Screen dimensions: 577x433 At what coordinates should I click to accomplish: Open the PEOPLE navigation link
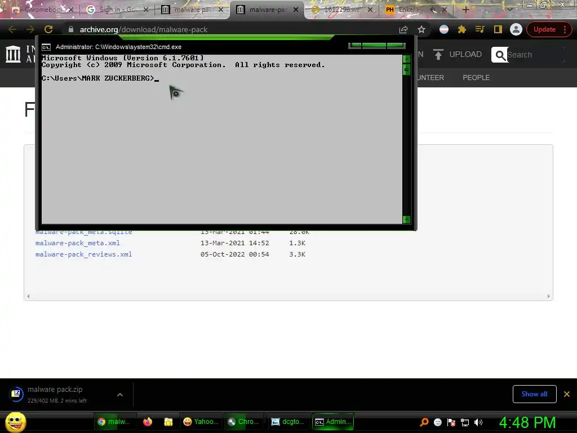tap(476, 78)
